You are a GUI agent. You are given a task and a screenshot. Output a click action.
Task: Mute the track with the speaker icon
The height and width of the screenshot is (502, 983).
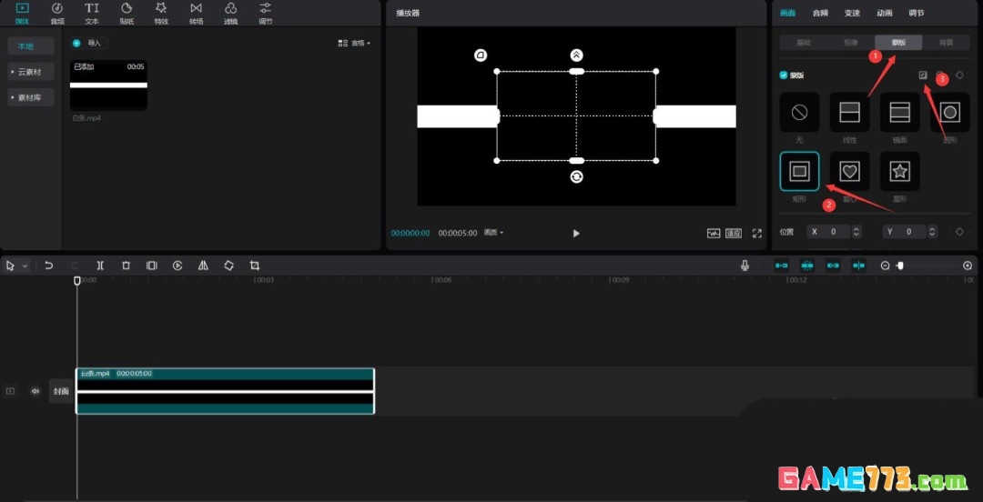click(35, 391)
